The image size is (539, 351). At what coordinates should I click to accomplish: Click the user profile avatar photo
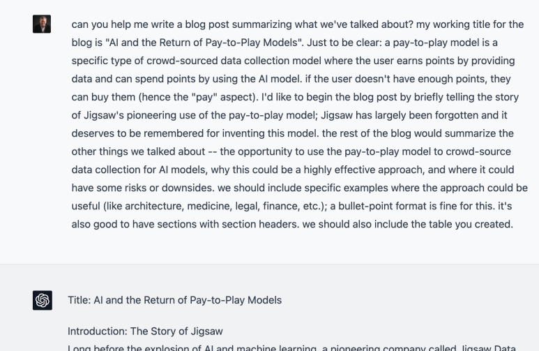click(42, 24)
